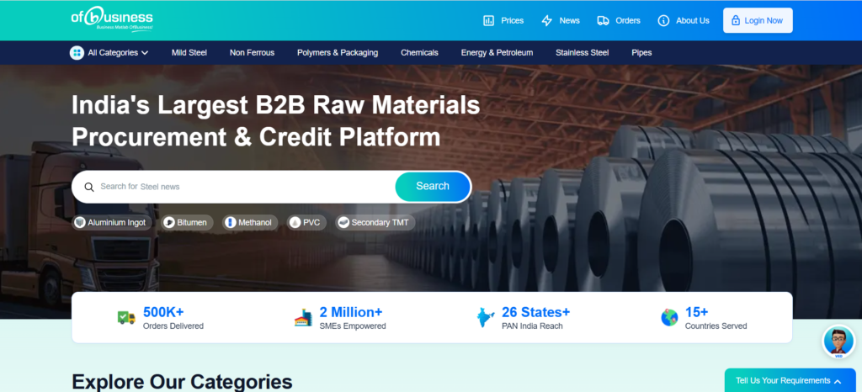The height and width of the screenshot is (392, 862).
Task: Click the All Categories grid icon
Action: point(77,53)
